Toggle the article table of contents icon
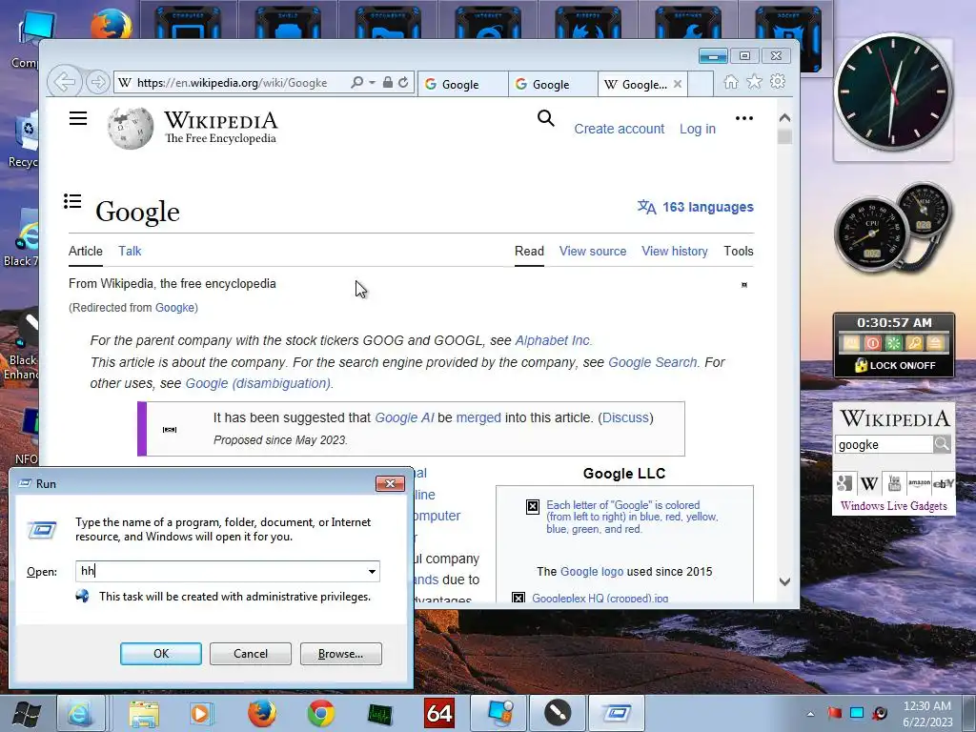Viewport: 976px width, 732px height. (x=72, y=201)
